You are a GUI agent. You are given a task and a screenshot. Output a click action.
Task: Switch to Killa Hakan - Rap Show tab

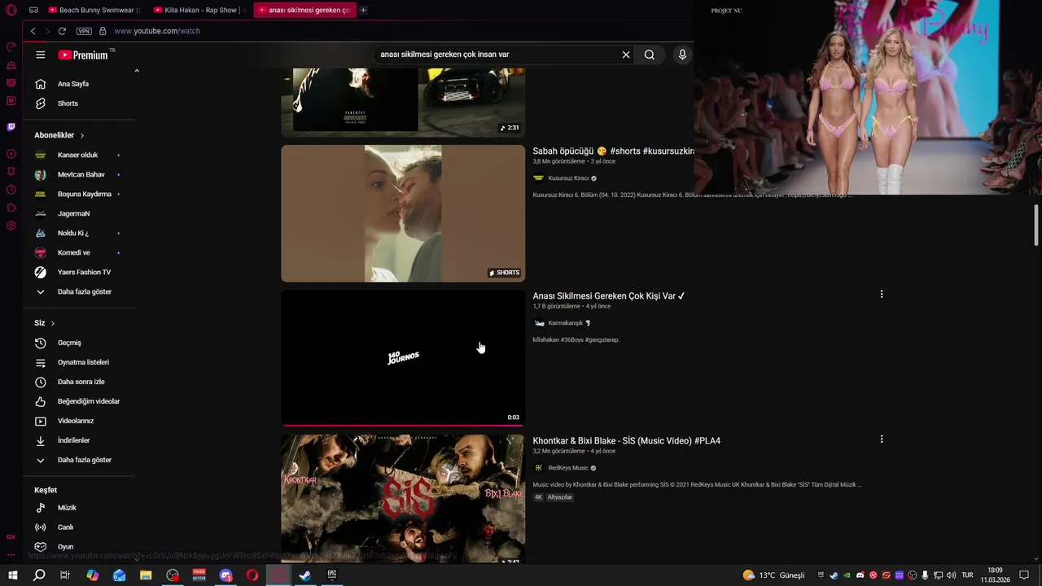point(201,10)
